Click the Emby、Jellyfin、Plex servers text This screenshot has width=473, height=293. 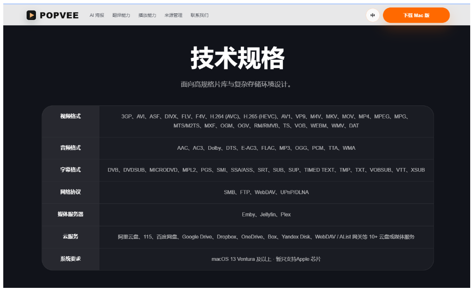click(x=266, y=215)
